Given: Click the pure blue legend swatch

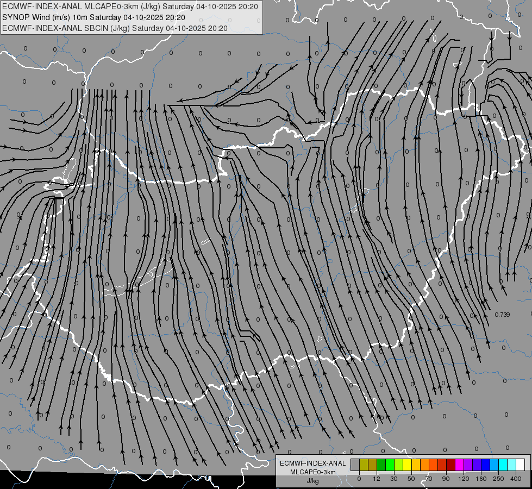Looking at the screenshot, I should tap(486, 465).
